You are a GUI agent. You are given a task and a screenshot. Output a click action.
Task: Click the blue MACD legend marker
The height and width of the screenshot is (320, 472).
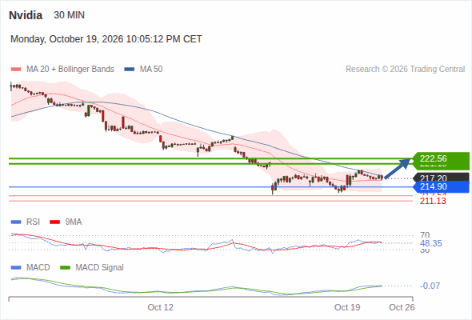(16, 268)
